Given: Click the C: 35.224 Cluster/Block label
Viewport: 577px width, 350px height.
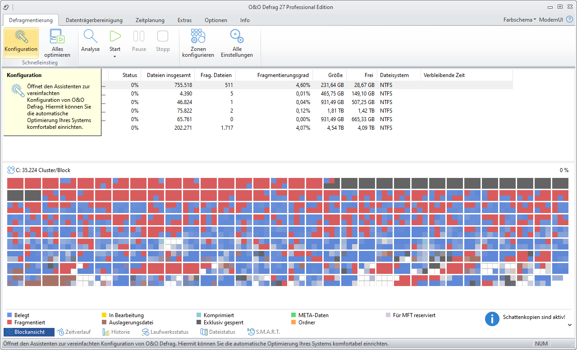Looking at the screenshot, I should point(43,170).
